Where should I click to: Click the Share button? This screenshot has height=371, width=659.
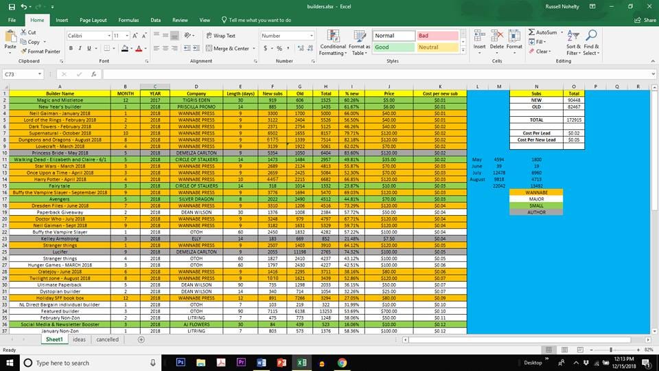[x=645, y=20]
